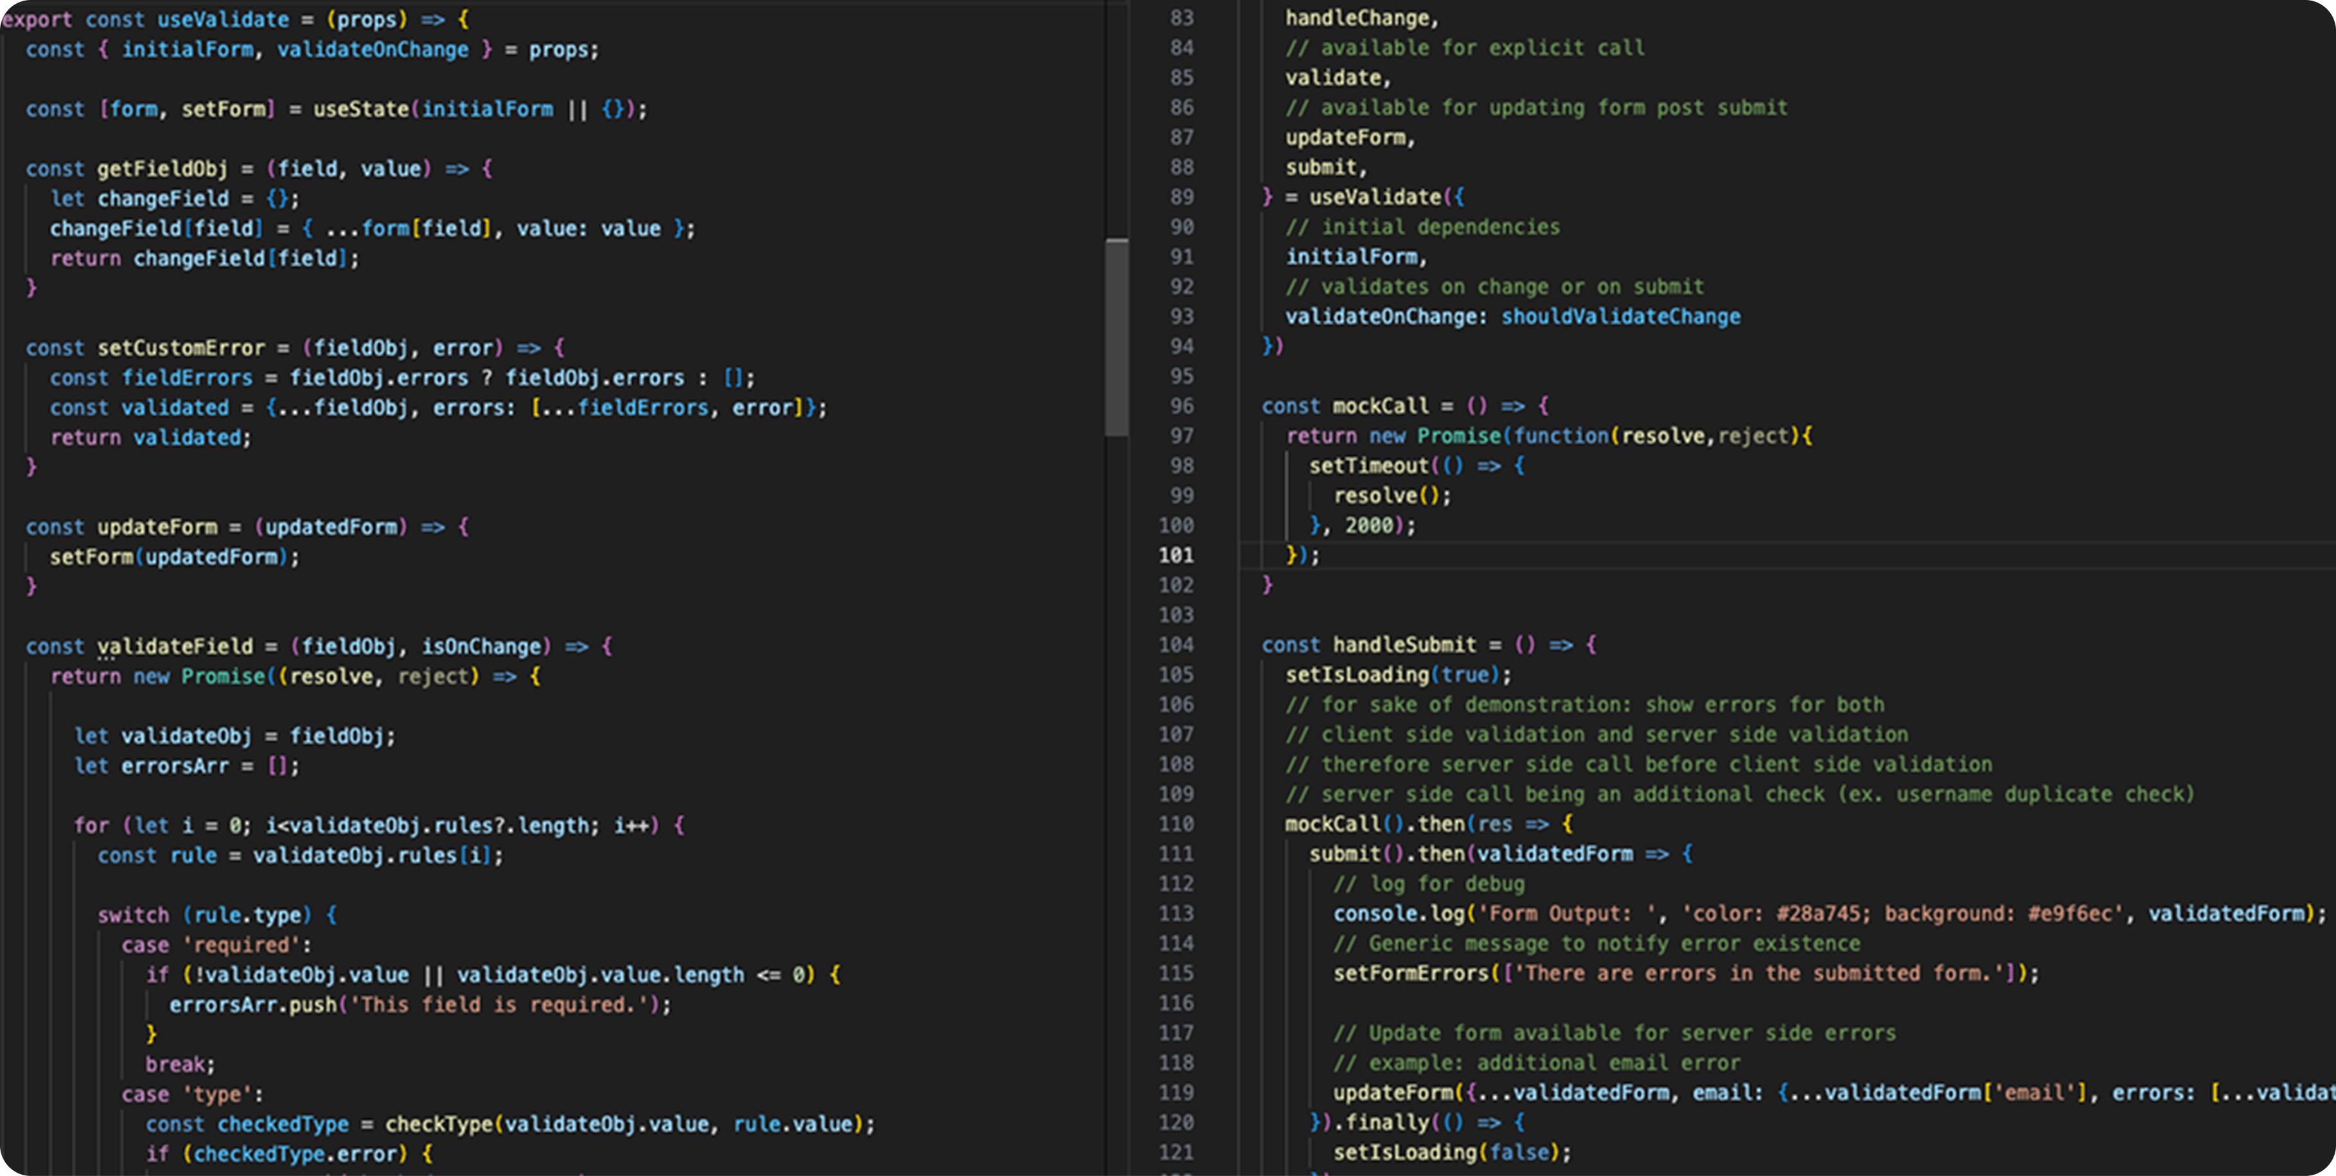Click 'validateField' function name
Screen dimensions: 2336x1176
tap(175, 647)
